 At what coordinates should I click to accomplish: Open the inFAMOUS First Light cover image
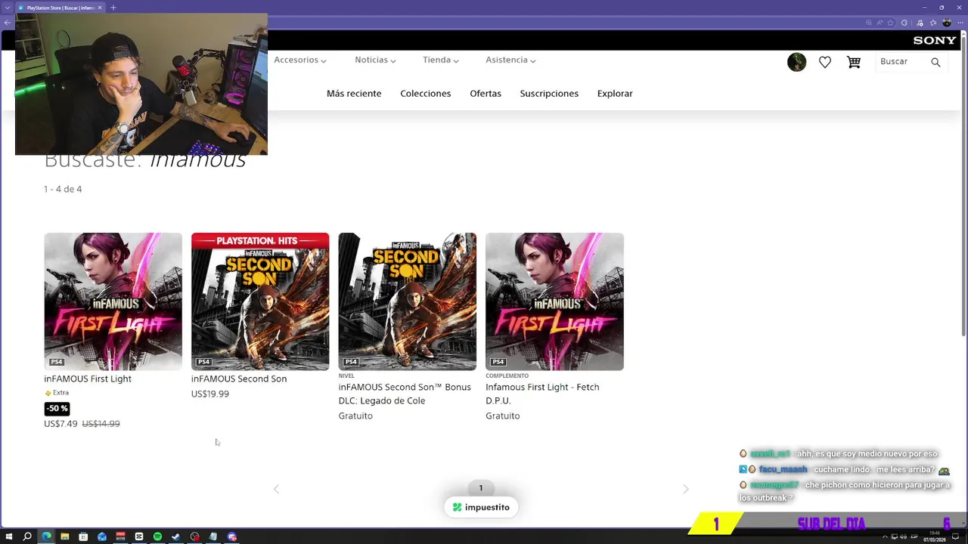(x=113, y=301)
